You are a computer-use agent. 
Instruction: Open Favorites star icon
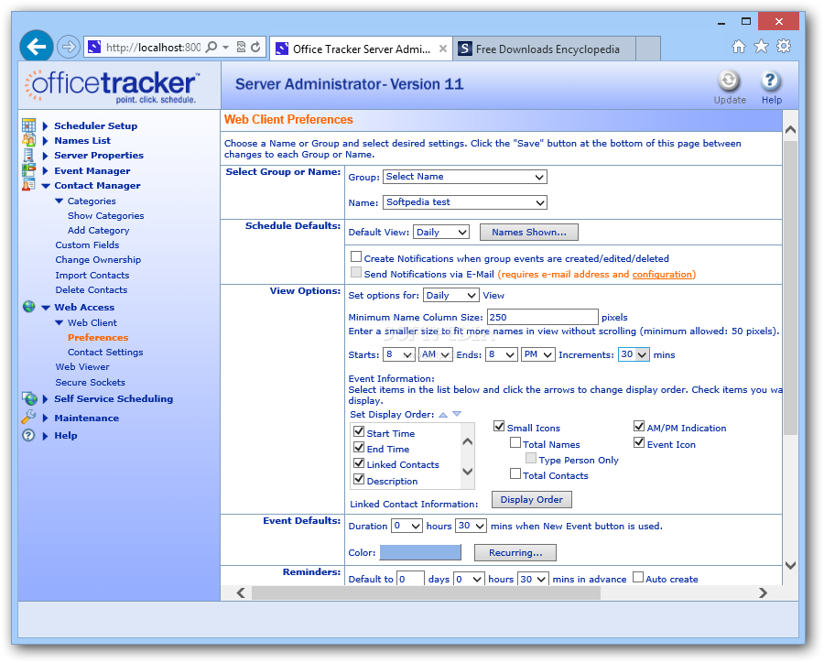(x=761, y=47)
